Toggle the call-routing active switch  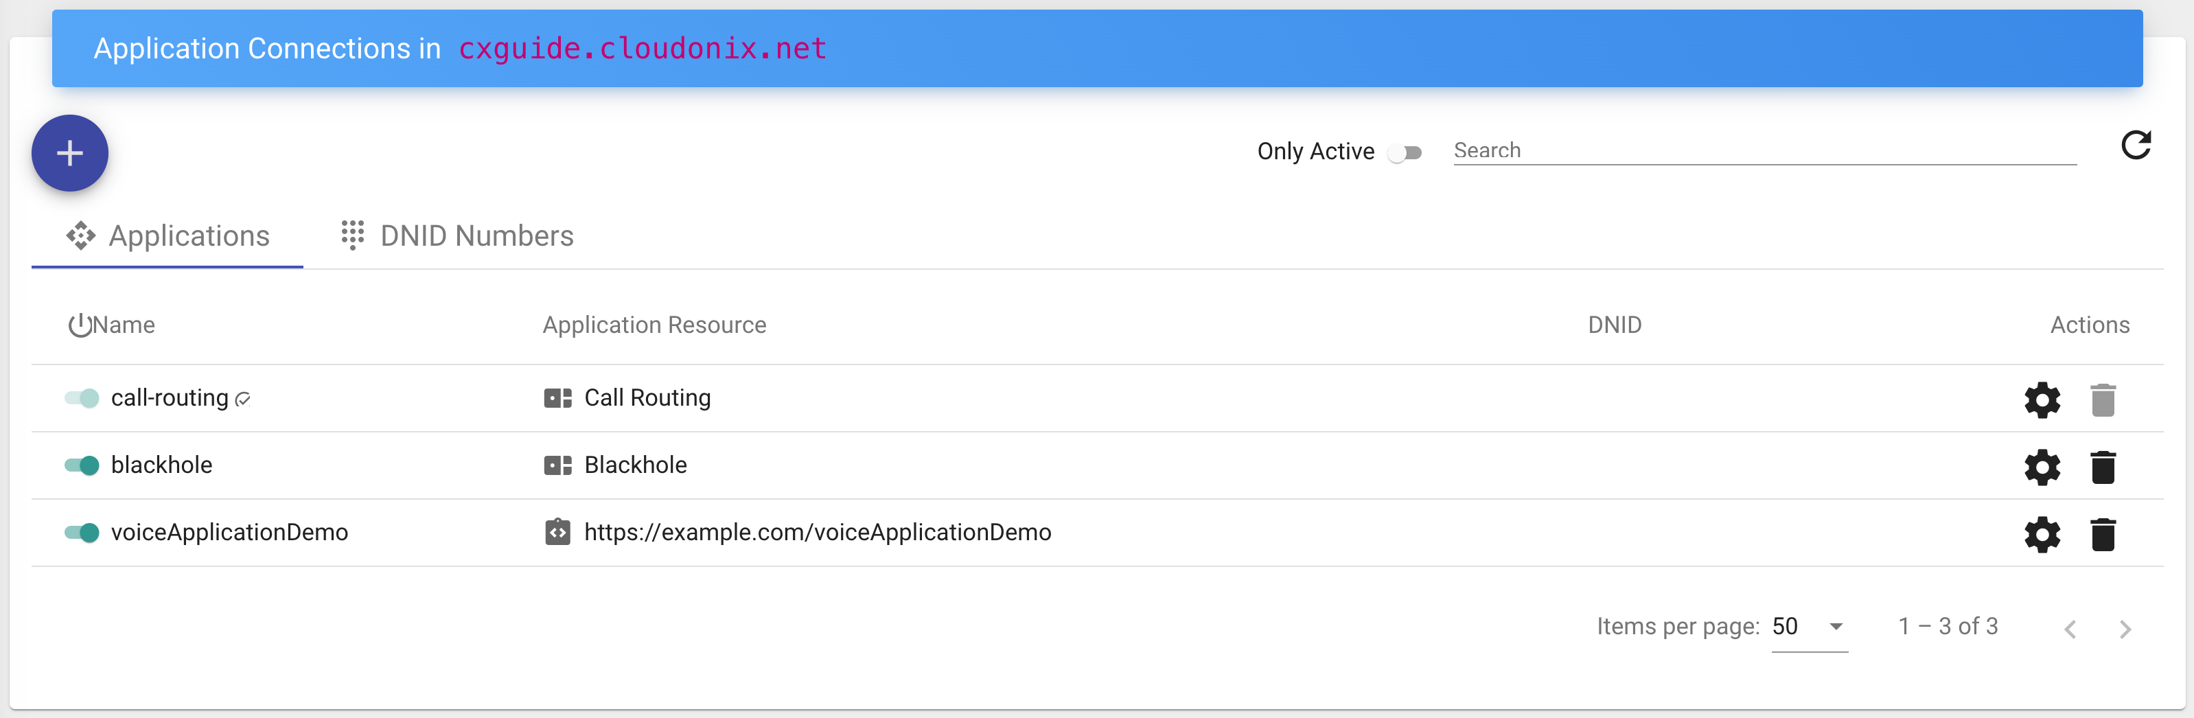click(x=82, y=397)
